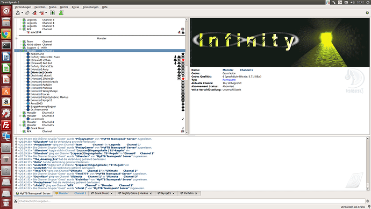
Task: Click the chat message input field
Action: pyautogui.click(x=191, y=201)
